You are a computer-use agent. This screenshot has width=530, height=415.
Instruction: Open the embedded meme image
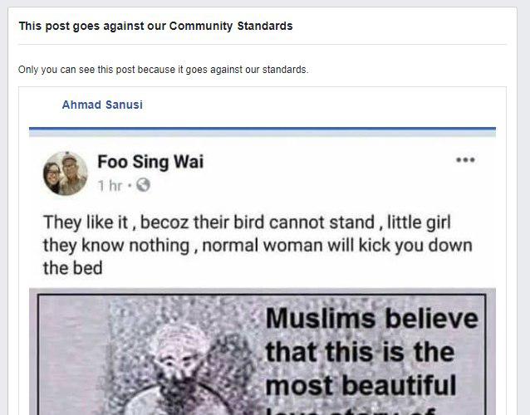(263, 352)
